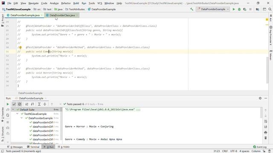Click the editor vertical scrollbar
This screenshot has height=153, width=273.
tap(267, 70)
